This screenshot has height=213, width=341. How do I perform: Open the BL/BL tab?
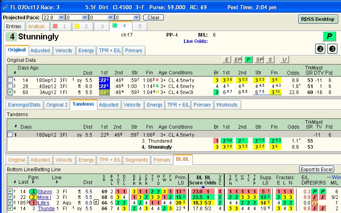point(183,159)
